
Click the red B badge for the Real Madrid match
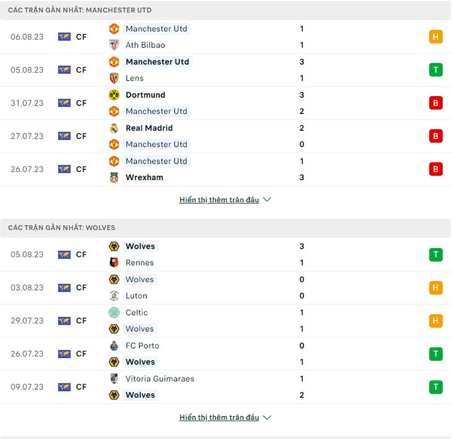pyautogui.click(x=436, y=136)
